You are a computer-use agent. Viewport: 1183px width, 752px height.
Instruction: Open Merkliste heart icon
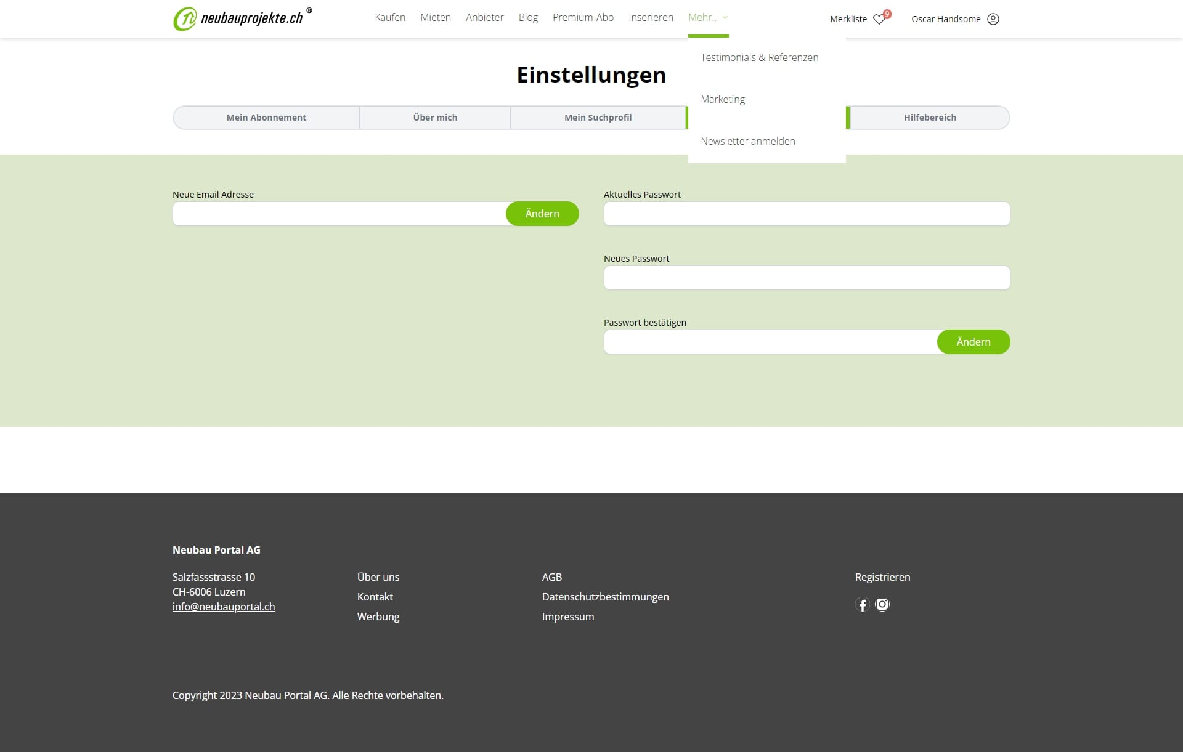point(879,19)
